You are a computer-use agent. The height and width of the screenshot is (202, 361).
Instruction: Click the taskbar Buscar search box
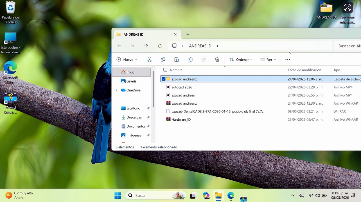tap(156, 196)
